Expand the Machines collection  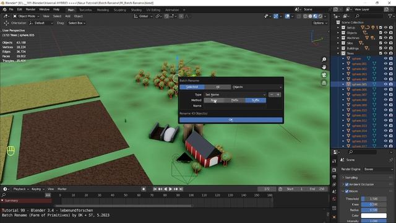point(338,38)
